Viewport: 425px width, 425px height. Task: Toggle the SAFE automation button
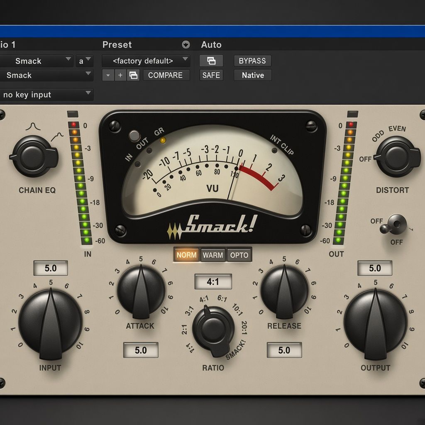coord(211,75)
